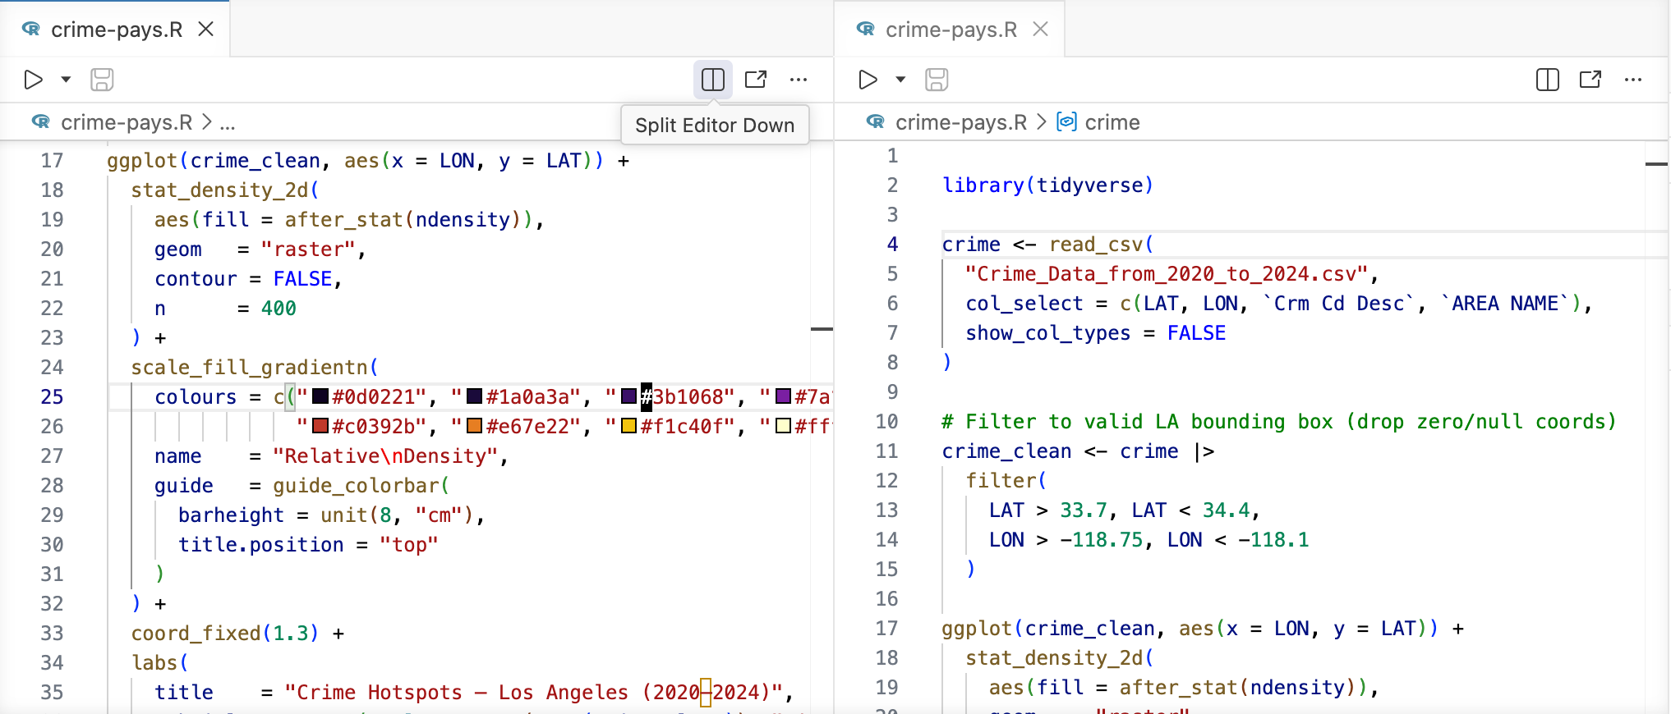Click crime-pays.R breadcrumb in right editor
This screenshot has width=1671, height=714.
[x=961, y=122]
